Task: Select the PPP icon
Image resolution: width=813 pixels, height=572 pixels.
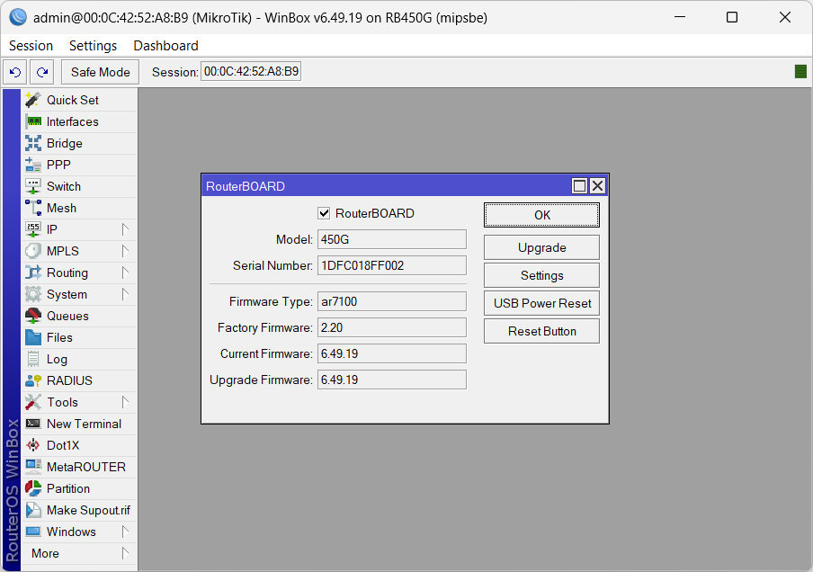Action: (33, 165)
